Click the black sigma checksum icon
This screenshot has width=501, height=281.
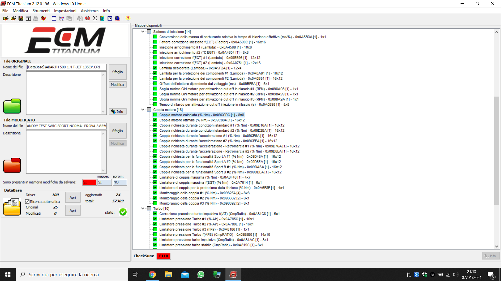[95, 18]
